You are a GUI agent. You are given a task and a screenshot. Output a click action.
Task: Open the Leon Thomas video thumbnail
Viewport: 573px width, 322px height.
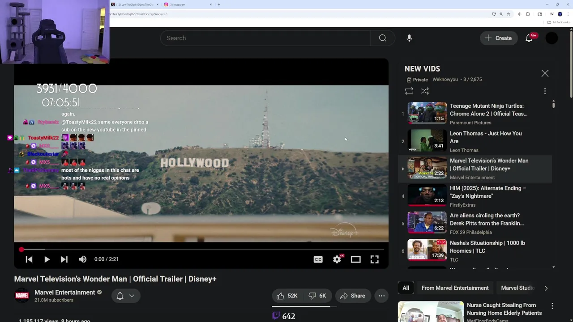point(427,140)
